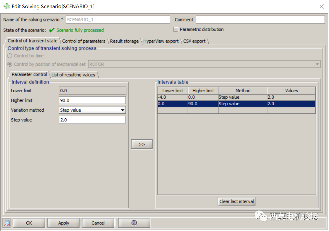Click the Higher limit column header
329x231 pixels.
(x=203, y=91)
